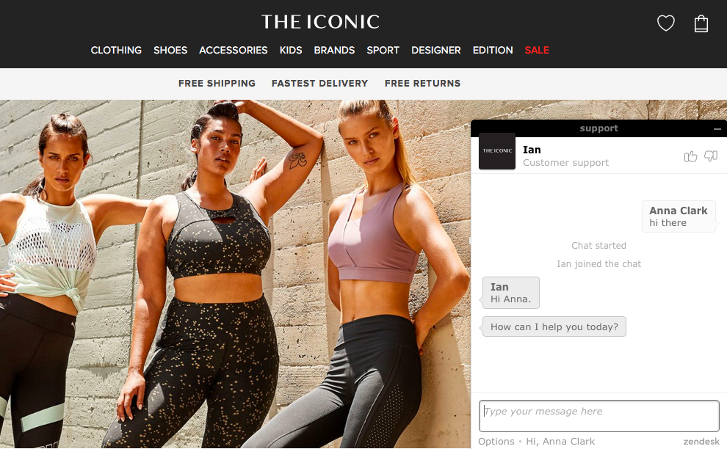This screenshot has width=727, height=449.
Task: Visit the red SALE link
Action: point(537,50)
